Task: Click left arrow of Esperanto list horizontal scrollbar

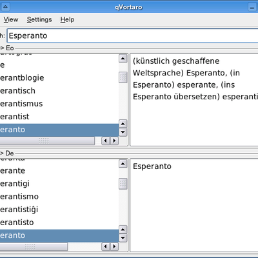Action: click(105, 246)
